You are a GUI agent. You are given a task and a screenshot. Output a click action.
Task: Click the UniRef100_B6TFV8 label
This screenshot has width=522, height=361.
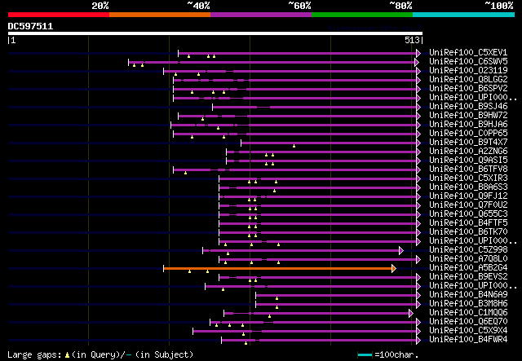[x=468, y=169]
